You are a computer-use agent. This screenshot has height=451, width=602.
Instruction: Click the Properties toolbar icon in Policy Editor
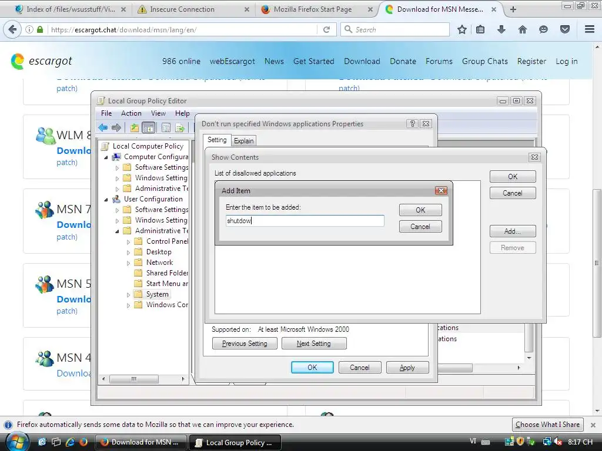166,127
